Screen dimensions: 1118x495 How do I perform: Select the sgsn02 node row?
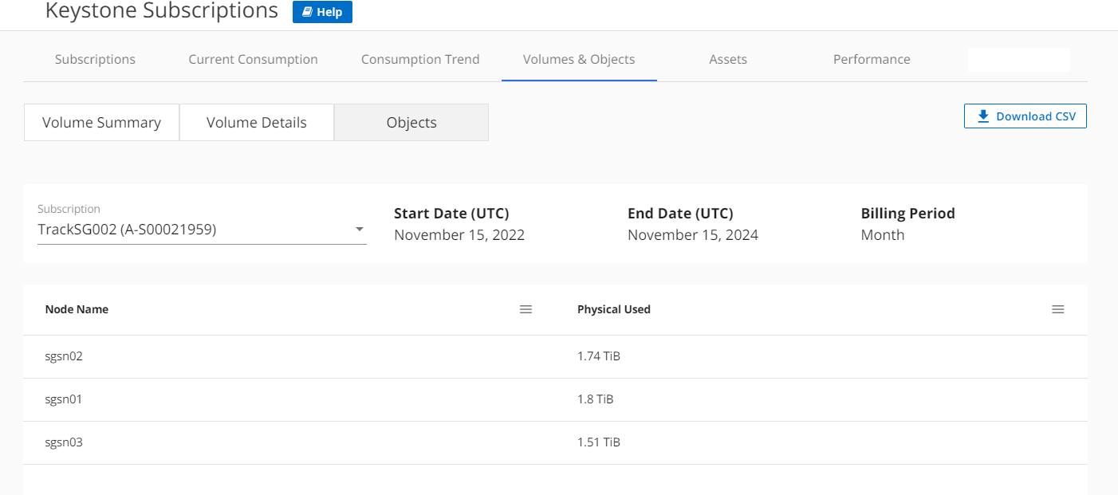pos(64,356)
